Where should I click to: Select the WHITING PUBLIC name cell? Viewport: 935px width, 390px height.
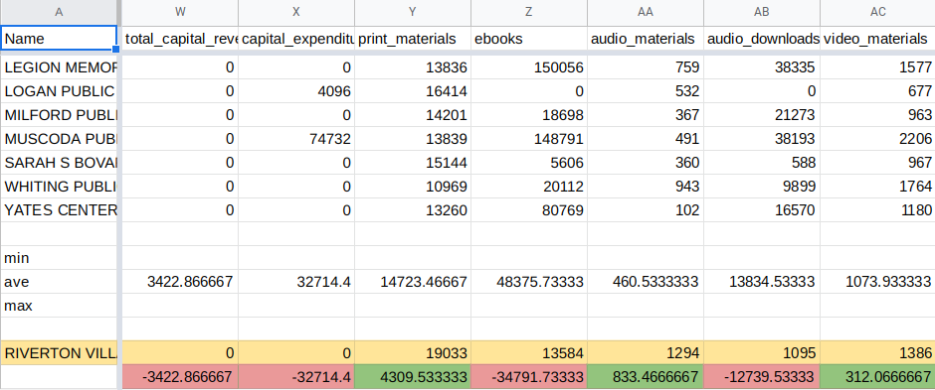click(x=59, y=187)
